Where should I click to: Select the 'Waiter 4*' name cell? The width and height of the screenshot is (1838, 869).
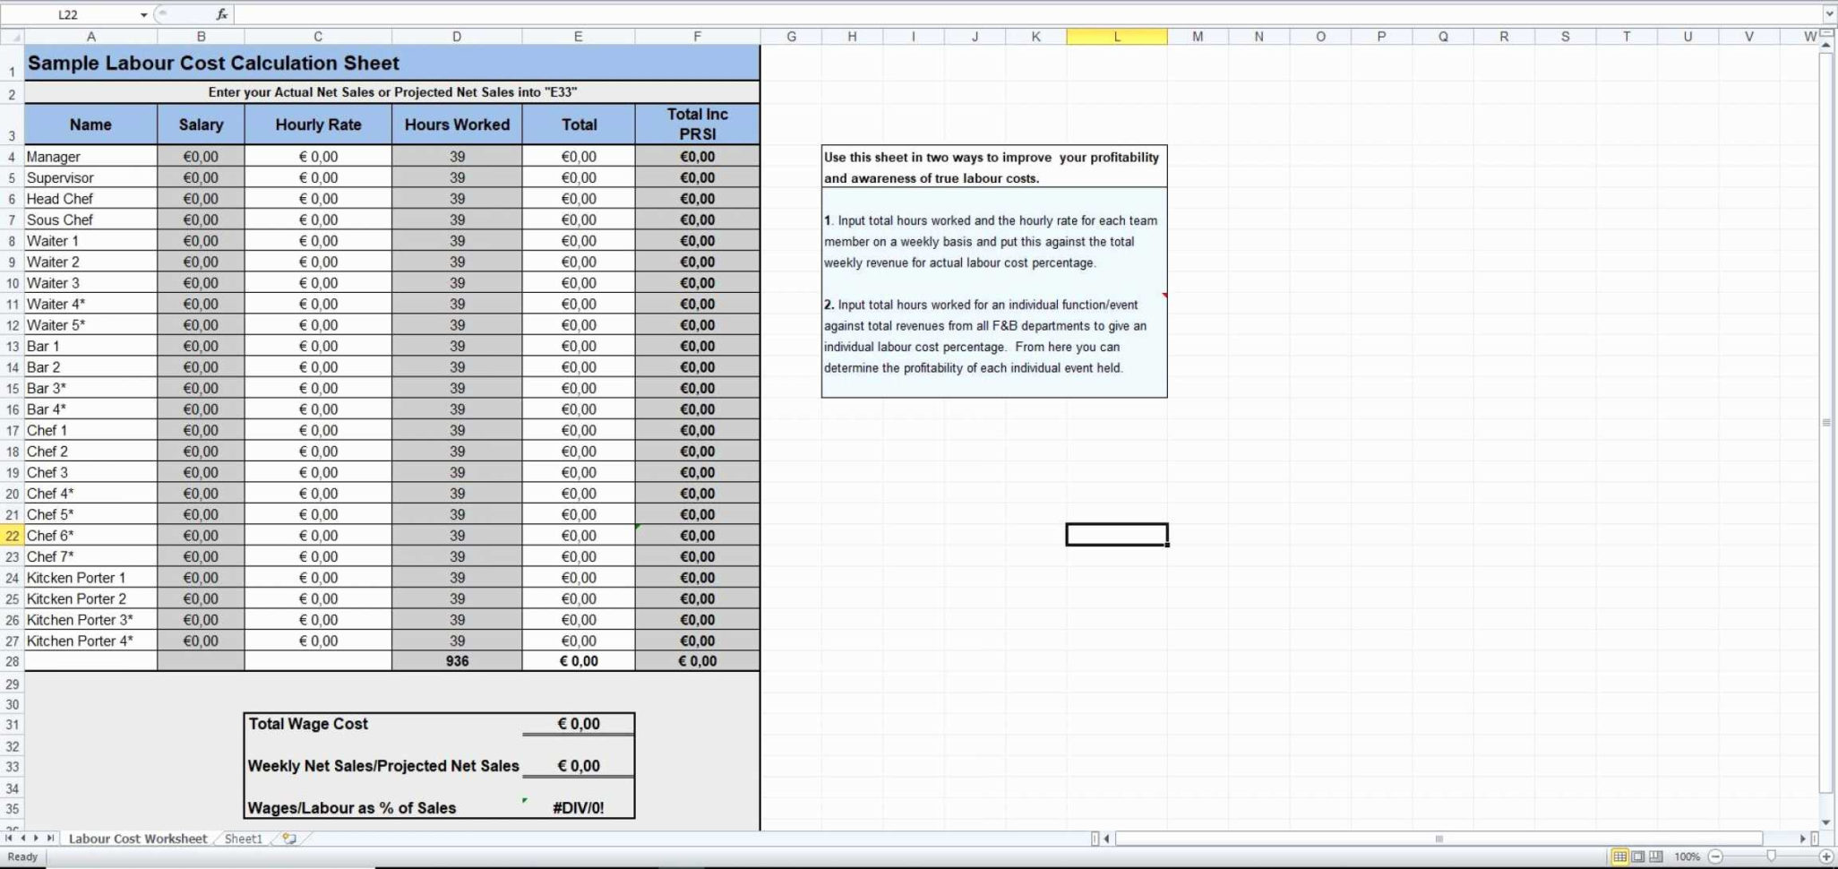[x=90, y=304]
